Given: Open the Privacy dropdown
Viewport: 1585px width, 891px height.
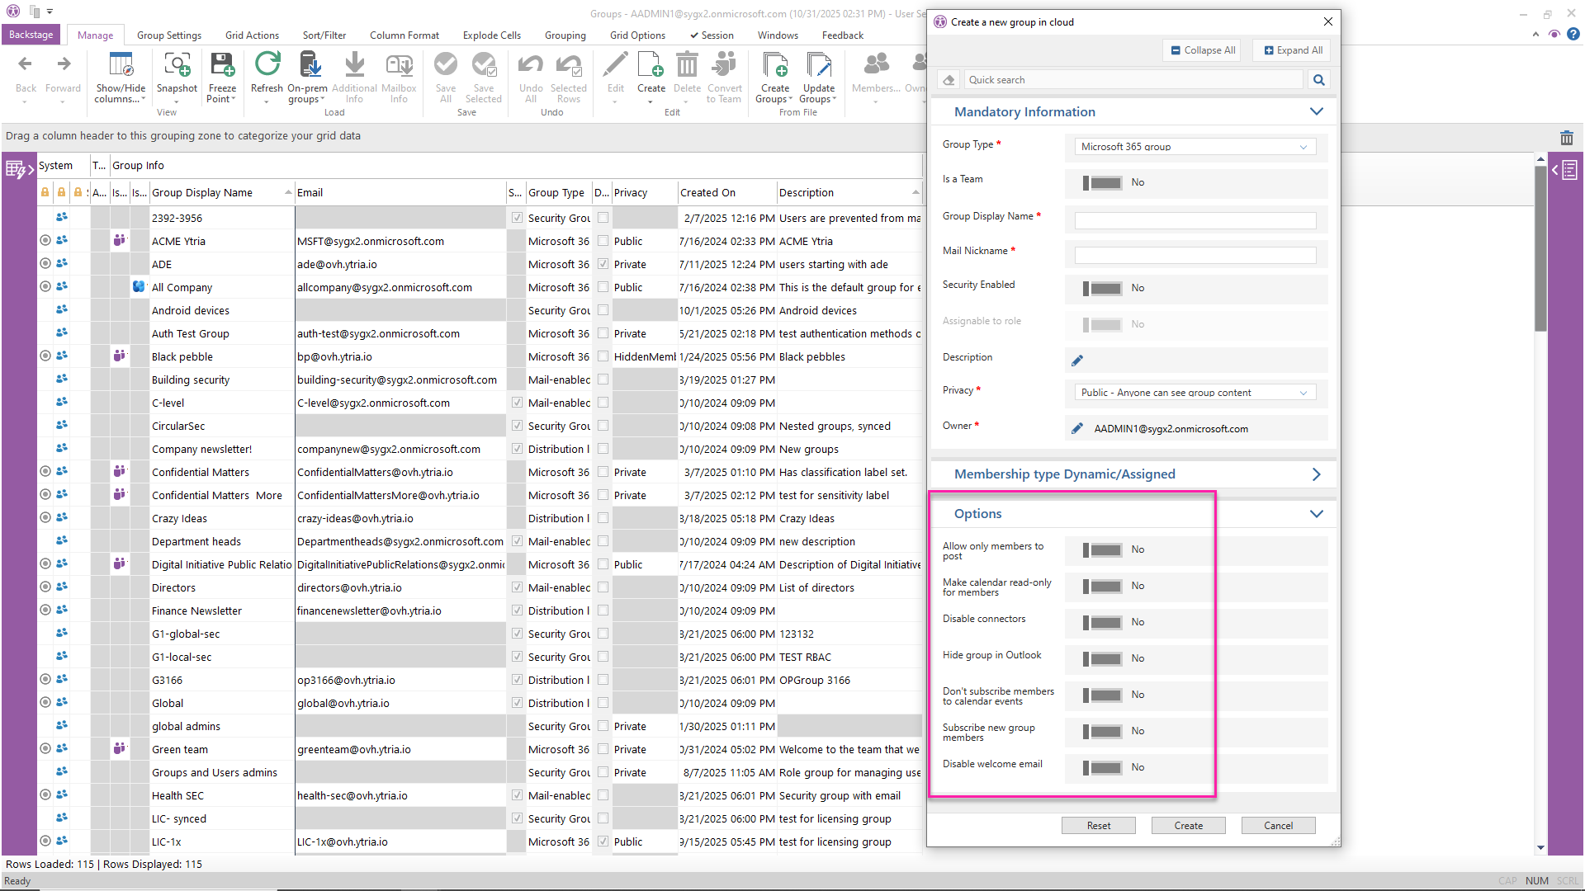Looking at the screenshot, I should click(1195, 393).
